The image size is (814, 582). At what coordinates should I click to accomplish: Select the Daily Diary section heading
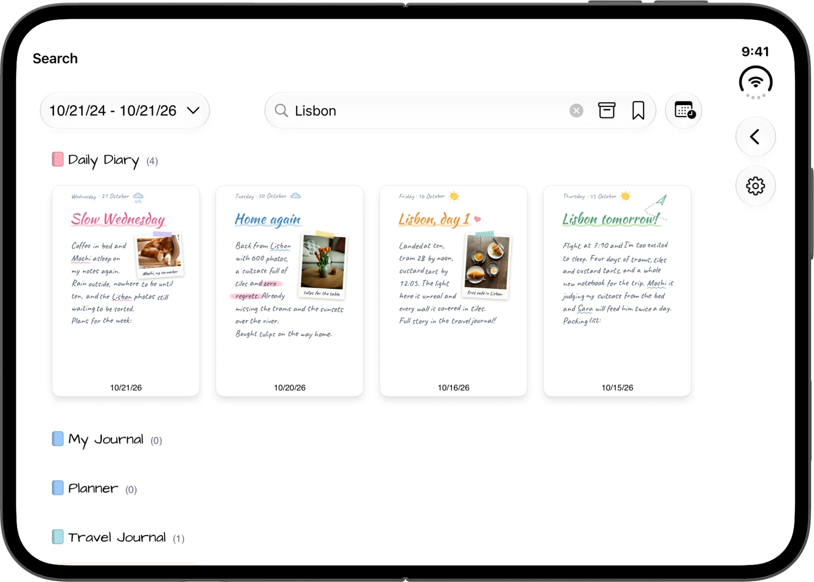tap(103, 160)
